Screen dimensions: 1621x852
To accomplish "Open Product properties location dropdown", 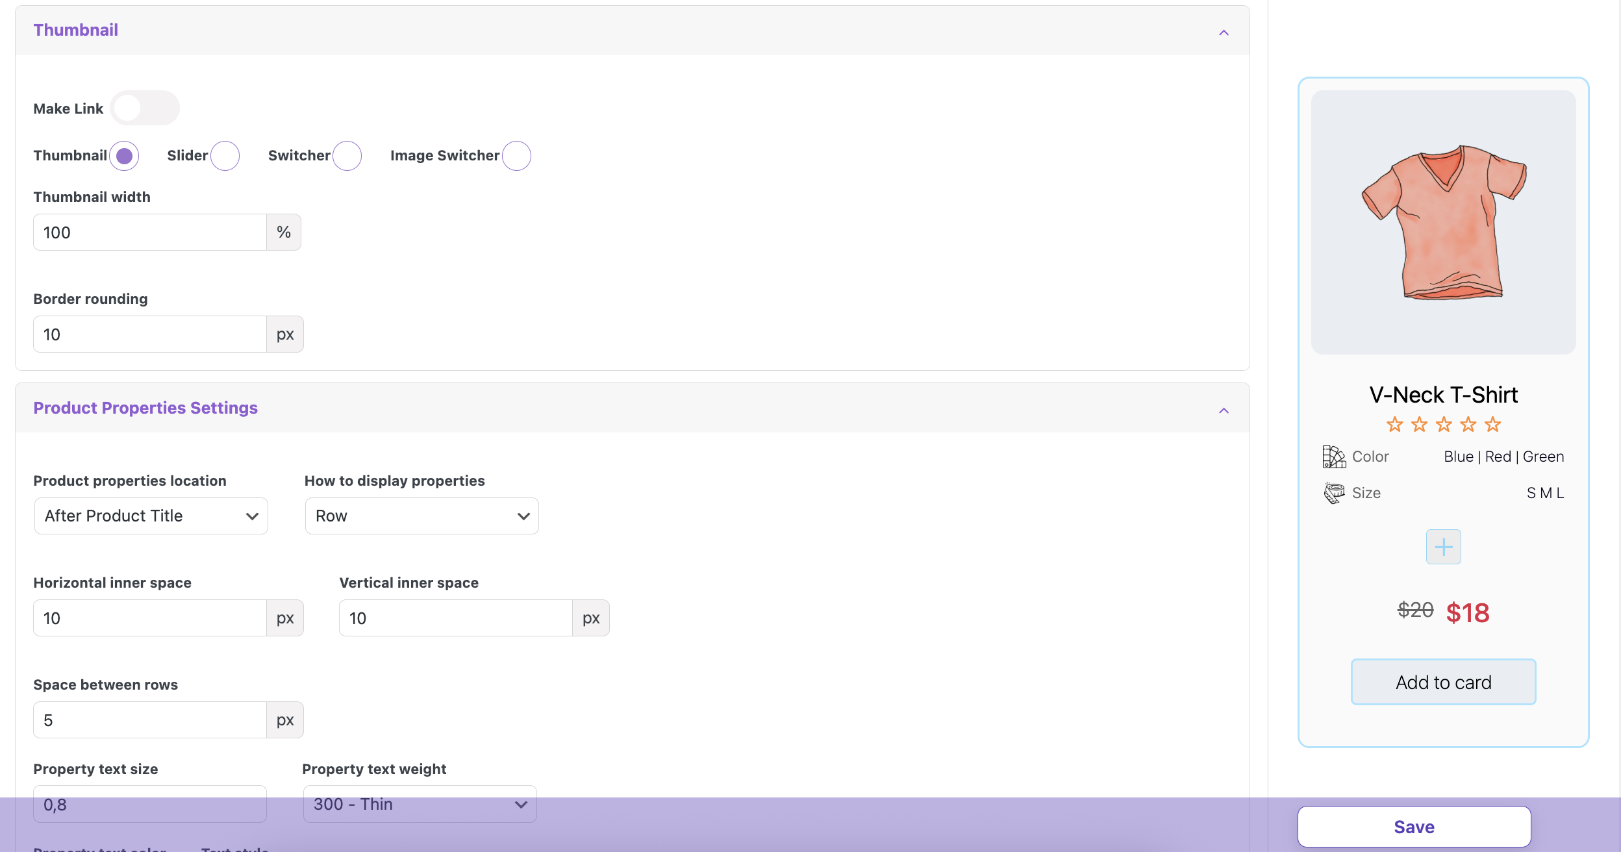I will (151, 516).
